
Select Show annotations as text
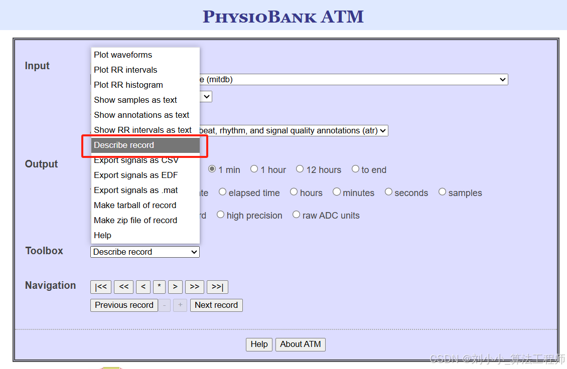(145, 115)
